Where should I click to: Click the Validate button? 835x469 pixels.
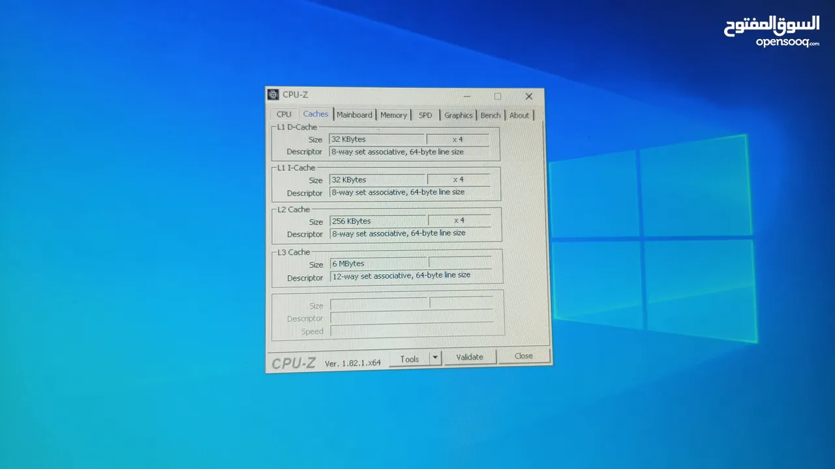(x=470, y=357)
